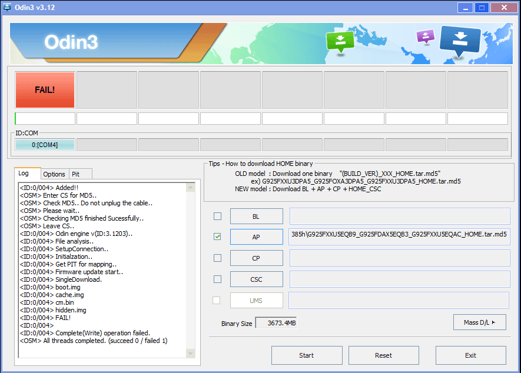Close the Odin3 window
The height and width of the screenshot is (373, 521).
[504, 8]
